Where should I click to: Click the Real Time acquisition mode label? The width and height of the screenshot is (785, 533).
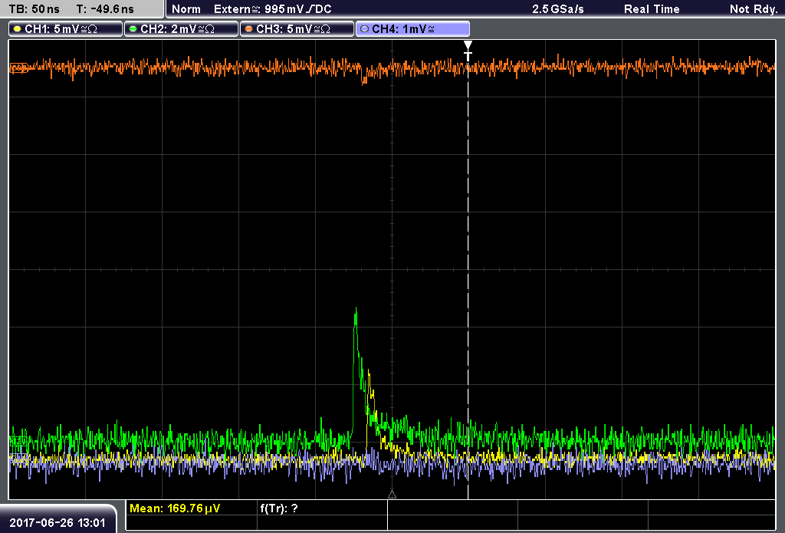[652, 9]
